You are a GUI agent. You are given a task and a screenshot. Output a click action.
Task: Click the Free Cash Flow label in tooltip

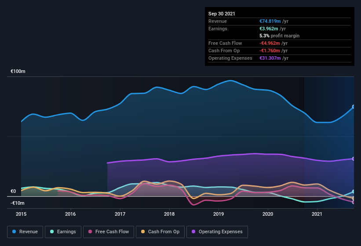pos(225,43)
